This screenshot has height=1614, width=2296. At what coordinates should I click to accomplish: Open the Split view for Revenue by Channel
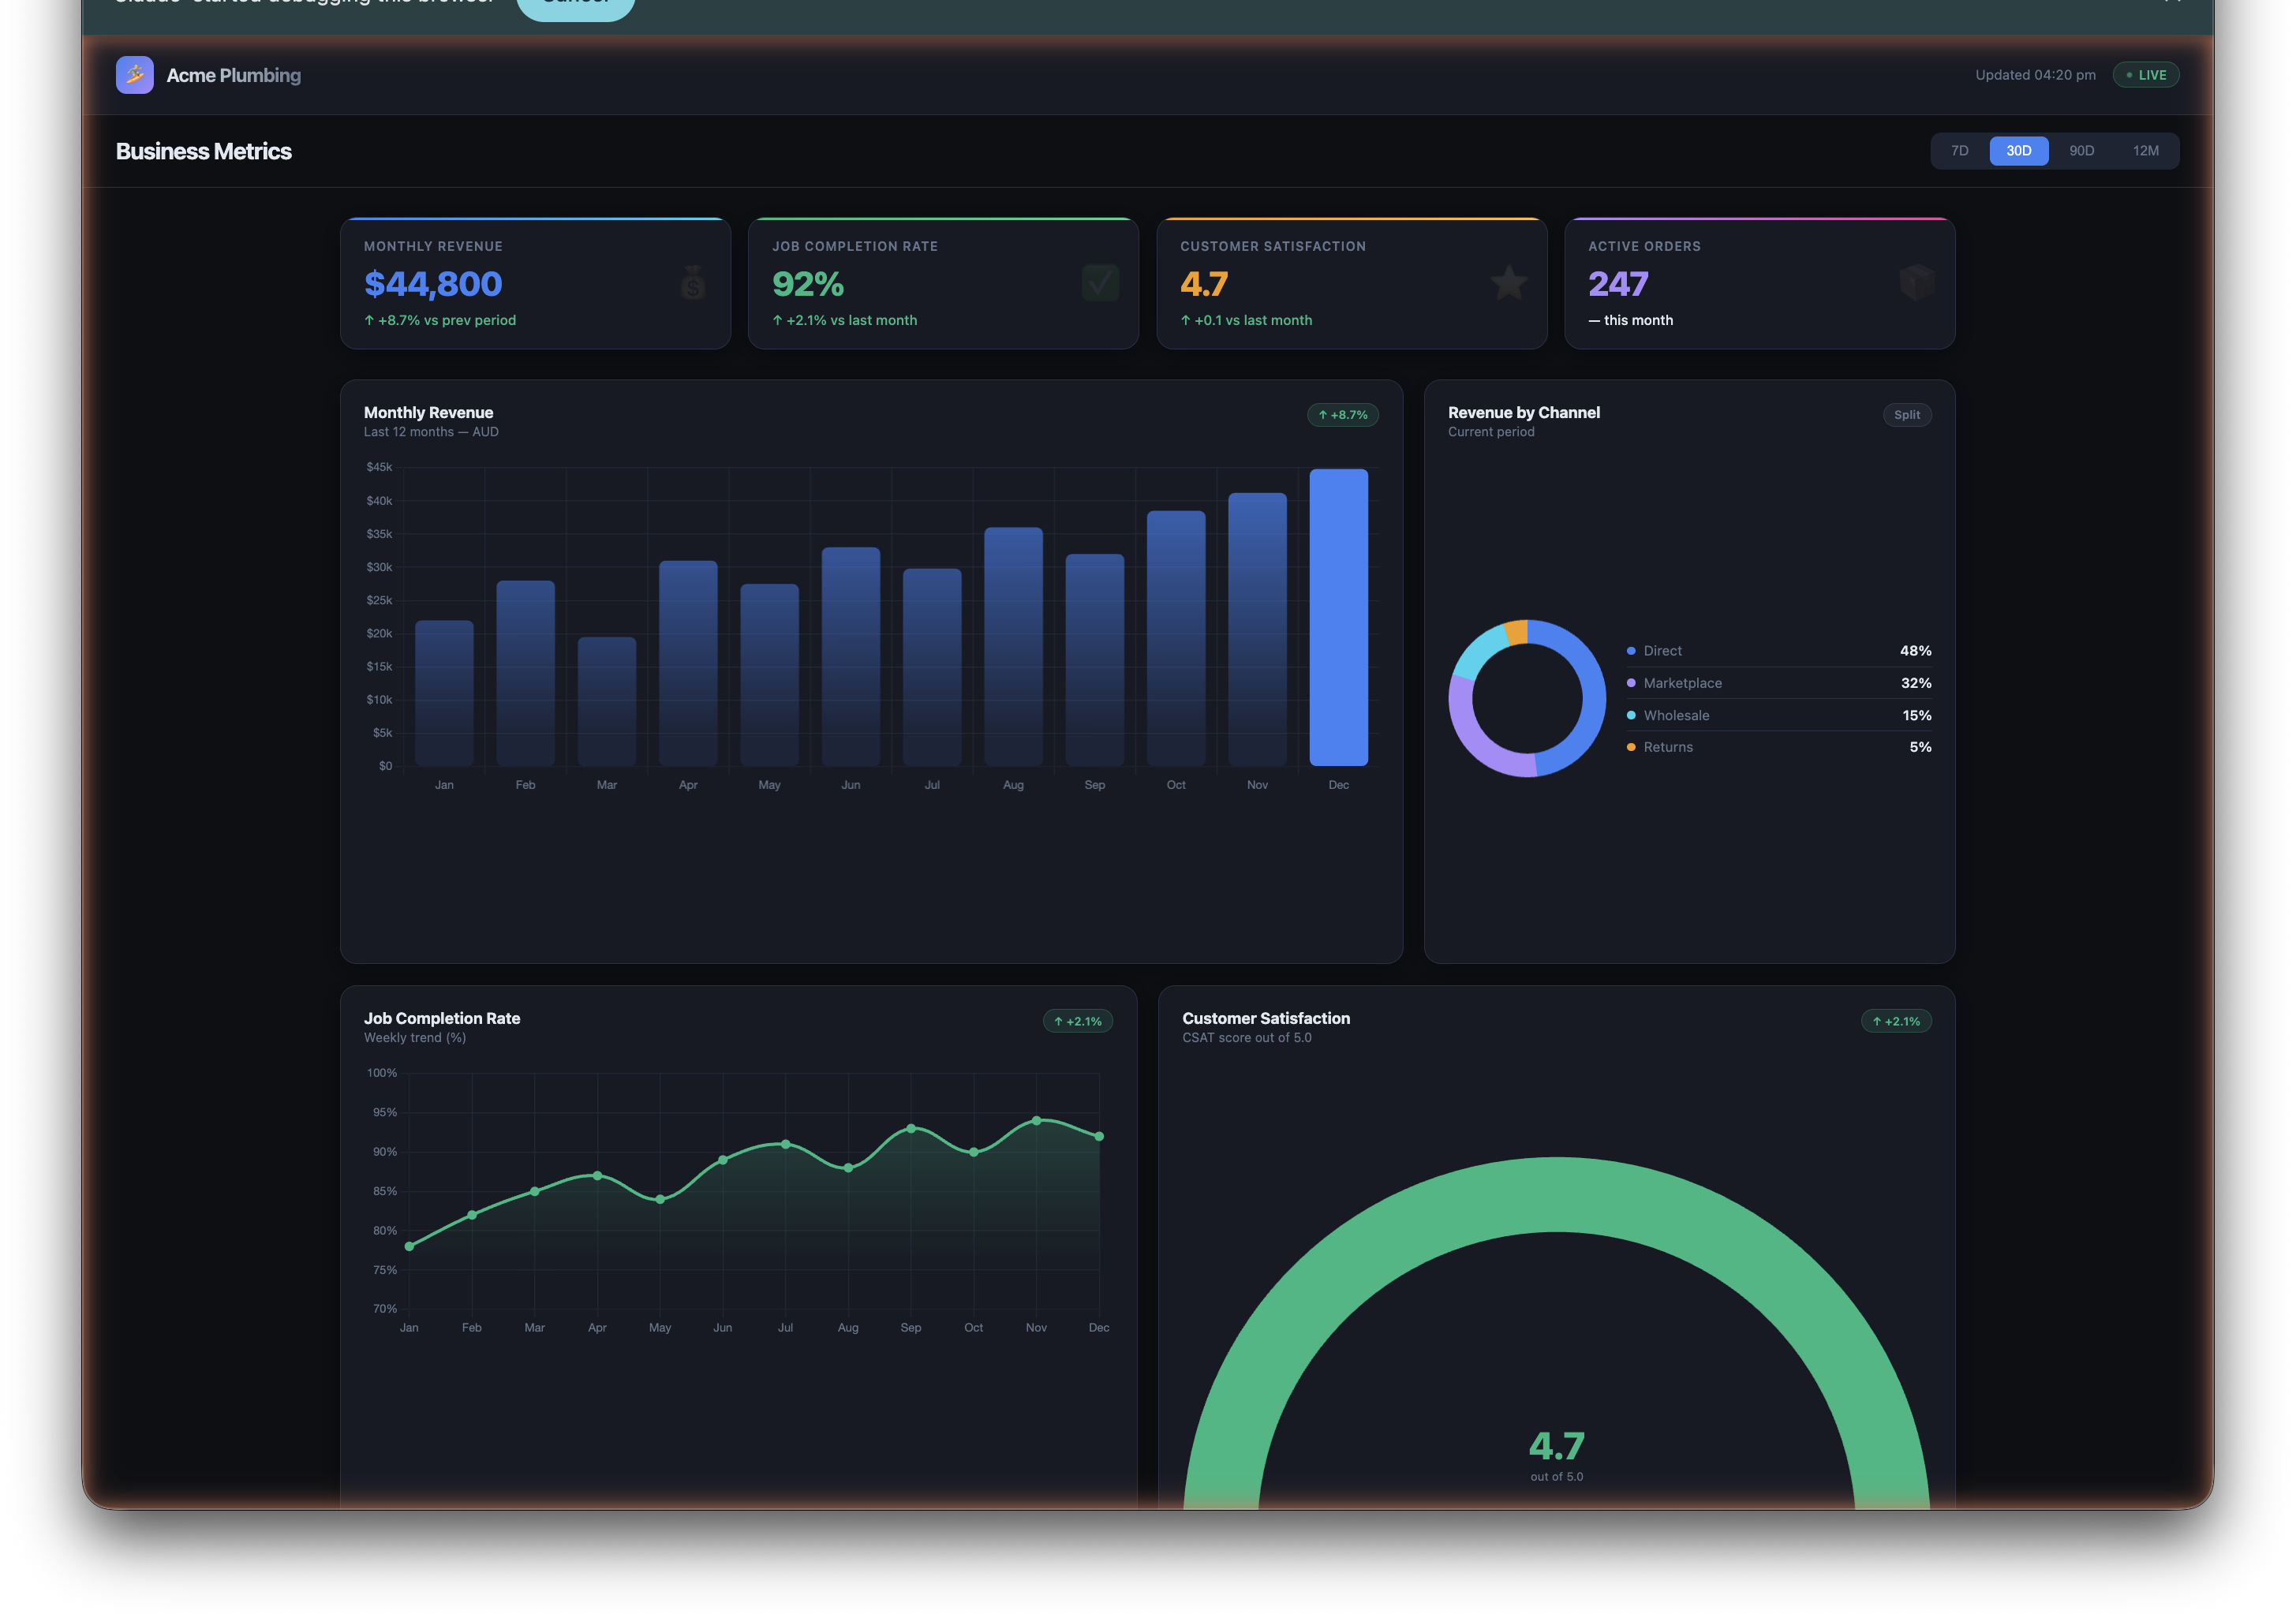(x=1907, y=414)
